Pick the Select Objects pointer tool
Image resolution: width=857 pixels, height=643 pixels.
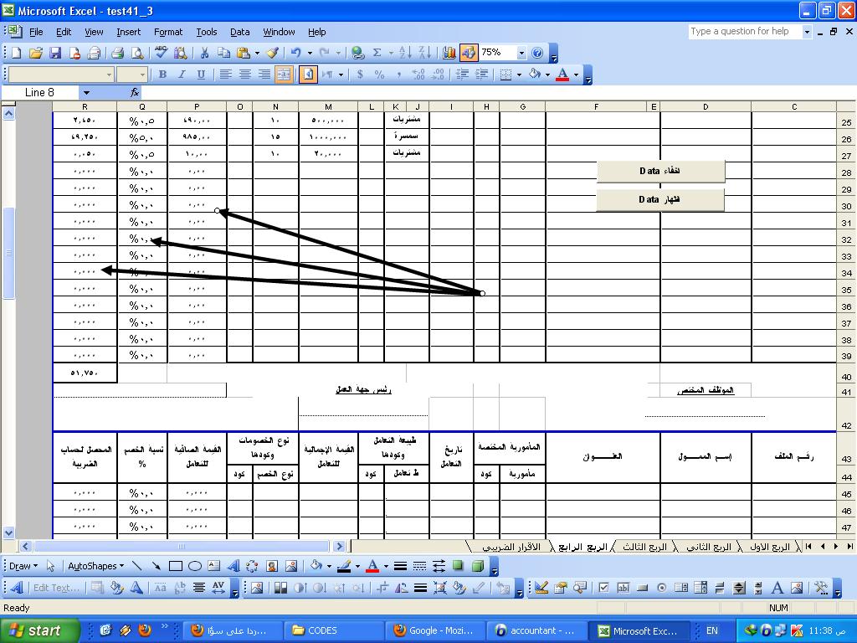click(x=51, y=567)
